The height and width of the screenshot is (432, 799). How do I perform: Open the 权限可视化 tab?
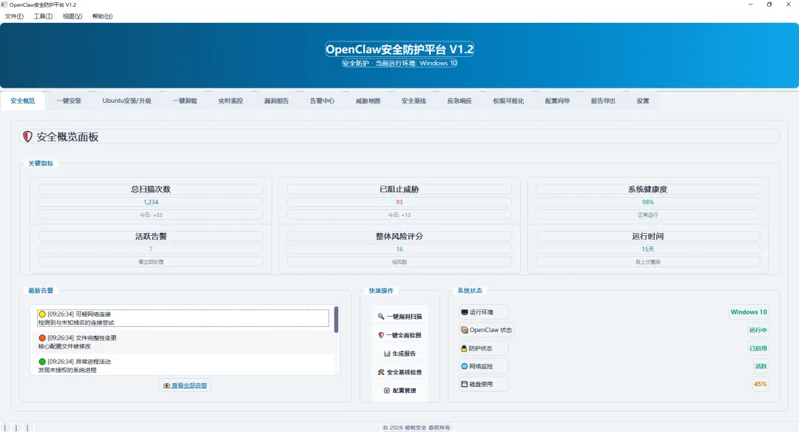(x=508, y=101)
